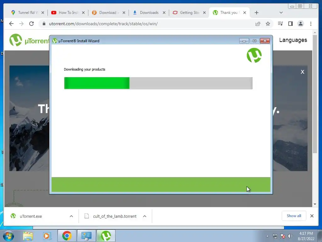Go back using Chrome's back arrow

[11, 24]
